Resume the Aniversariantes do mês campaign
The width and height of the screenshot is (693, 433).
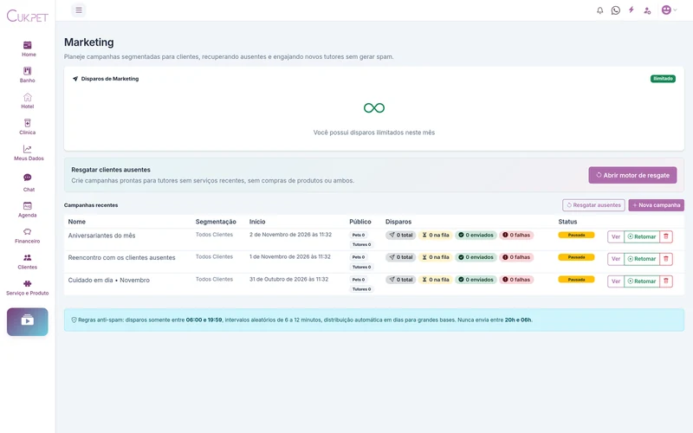pyautogui.click(x=642, y=236)
